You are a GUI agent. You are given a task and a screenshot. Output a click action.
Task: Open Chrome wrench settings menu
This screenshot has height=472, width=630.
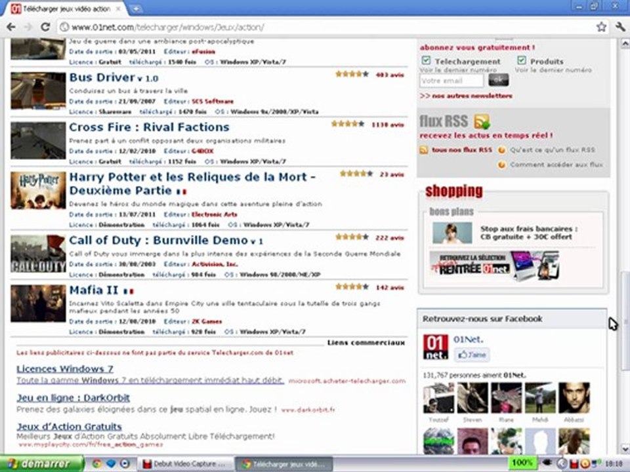(620, 27)
